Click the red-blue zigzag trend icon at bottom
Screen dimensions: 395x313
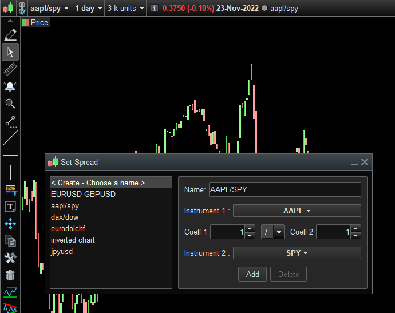(10, 308)
